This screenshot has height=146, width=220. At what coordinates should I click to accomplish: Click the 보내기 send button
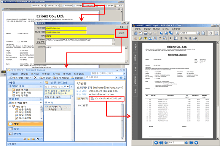point(121,33)
